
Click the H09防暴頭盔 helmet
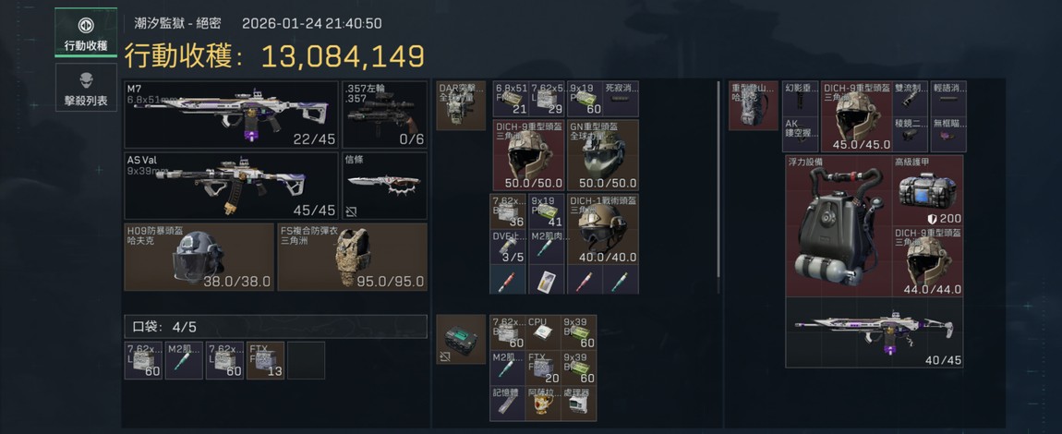point(199,258)
